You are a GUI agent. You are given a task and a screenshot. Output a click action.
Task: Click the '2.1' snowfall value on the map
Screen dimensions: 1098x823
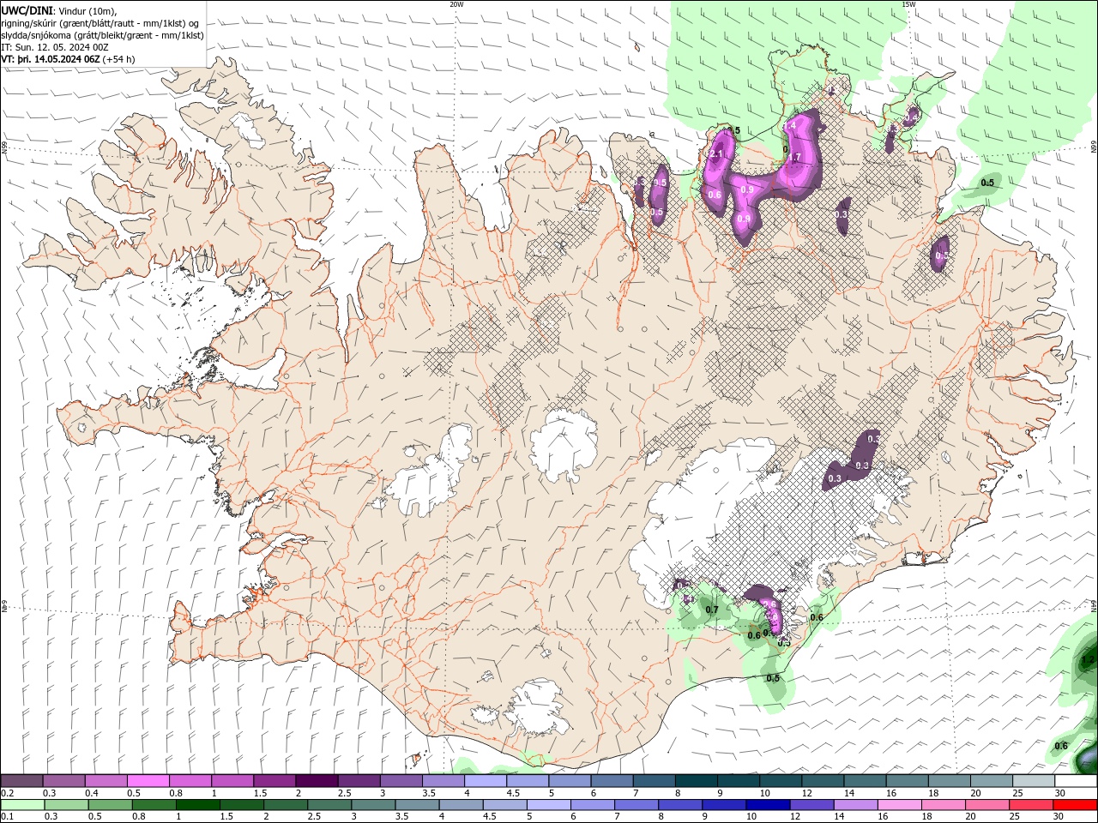point(715,154)
